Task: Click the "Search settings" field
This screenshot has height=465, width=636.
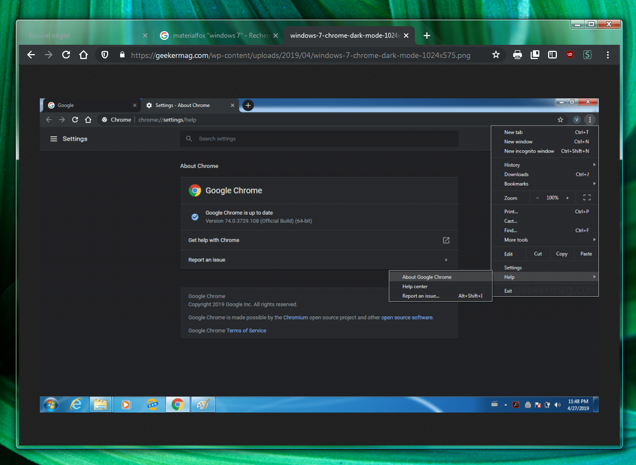Action: coord(319,139)
